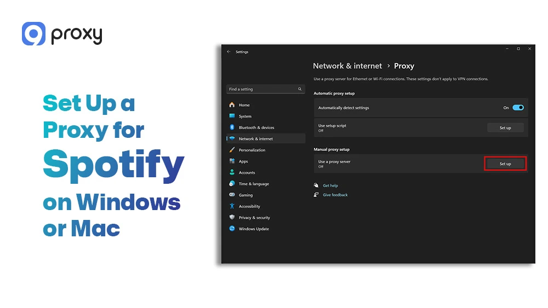The image size is (548, 308).
Task: Click the Automatic proxy setup heading
Action: pyautogui.click(x=334, y=93)
